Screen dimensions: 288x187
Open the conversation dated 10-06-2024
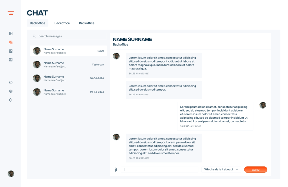(68, 78)
